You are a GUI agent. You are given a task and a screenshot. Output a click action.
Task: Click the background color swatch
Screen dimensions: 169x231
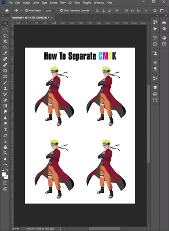tap(7, 177)
